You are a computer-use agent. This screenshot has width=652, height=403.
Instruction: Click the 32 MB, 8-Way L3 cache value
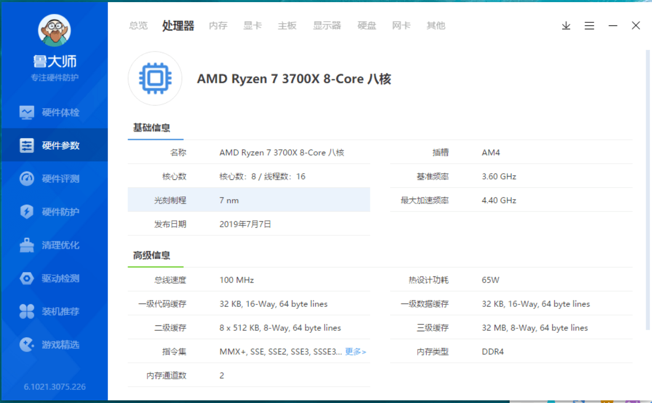pyautogui.click(x=535, y=328)
